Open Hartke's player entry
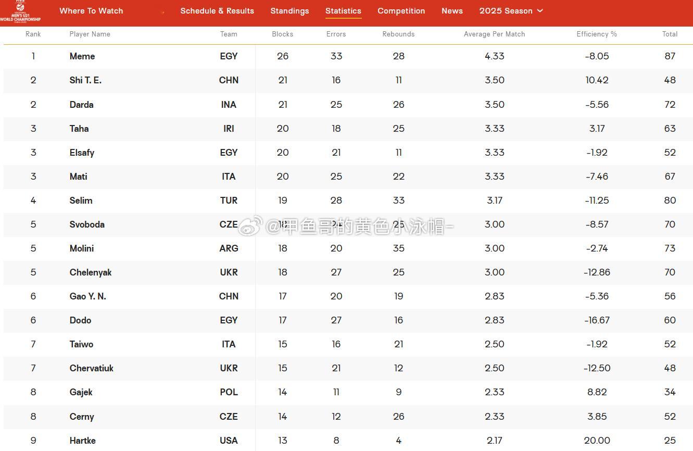Image resolution: width=693 pixels, height=451 pixels. coord(83,441)
